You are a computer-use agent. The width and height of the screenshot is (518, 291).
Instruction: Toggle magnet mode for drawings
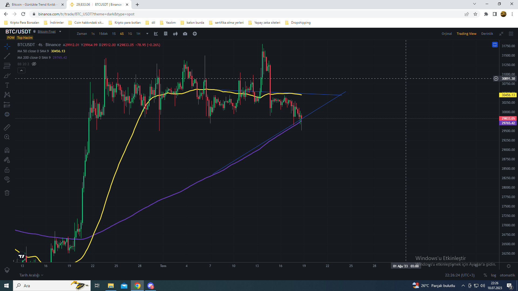[x=7, y=150]
